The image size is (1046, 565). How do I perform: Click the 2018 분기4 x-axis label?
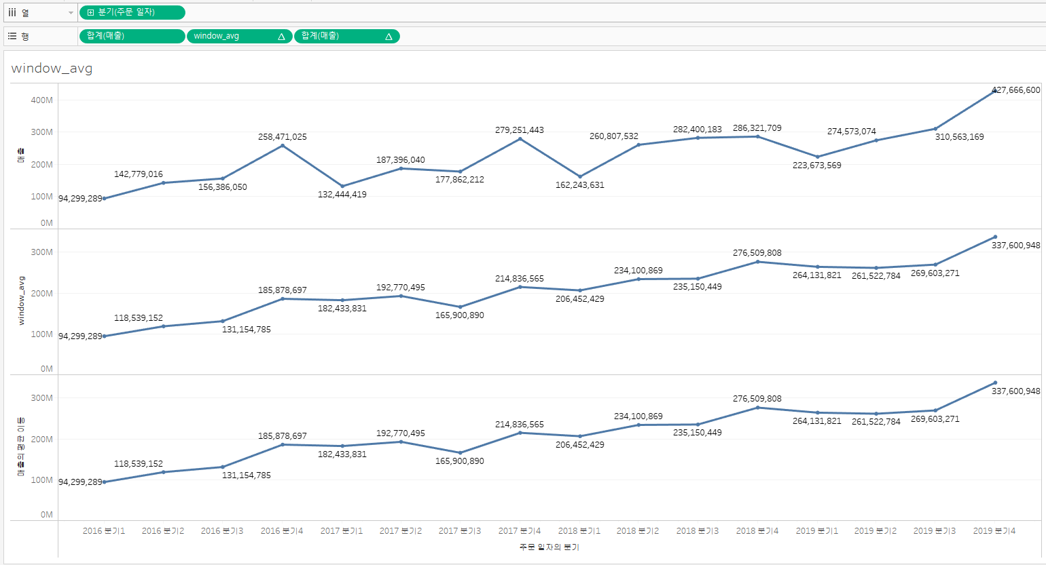(757, 530)
